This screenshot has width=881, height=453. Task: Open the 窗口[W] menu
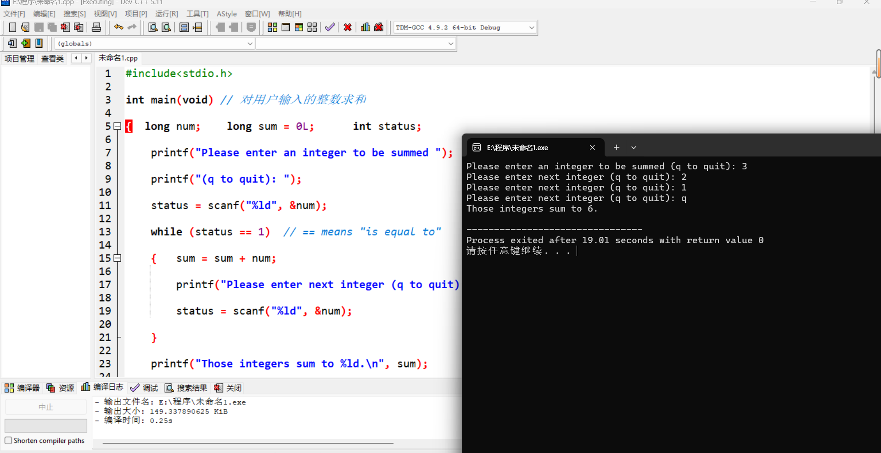tap(258, 14)
